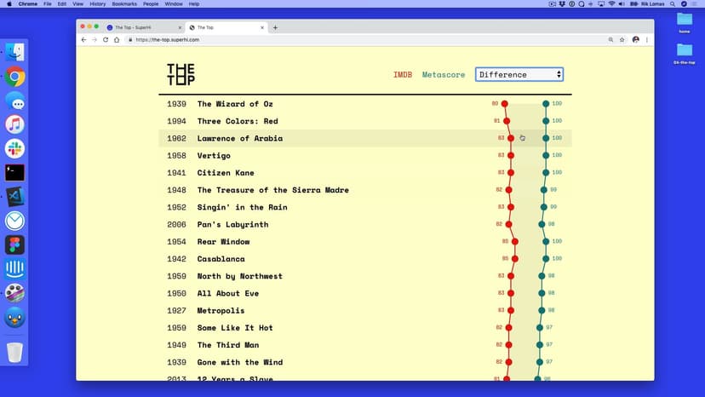This screenshot has height=397, width=705.
Task: Open a new browser tab
Action: tap(275, 27)
